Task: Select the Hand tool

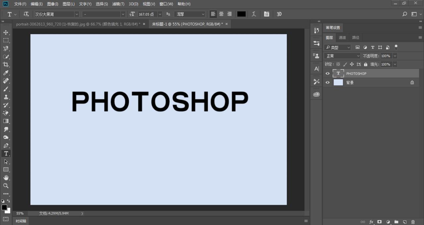Action: point(6,178)
